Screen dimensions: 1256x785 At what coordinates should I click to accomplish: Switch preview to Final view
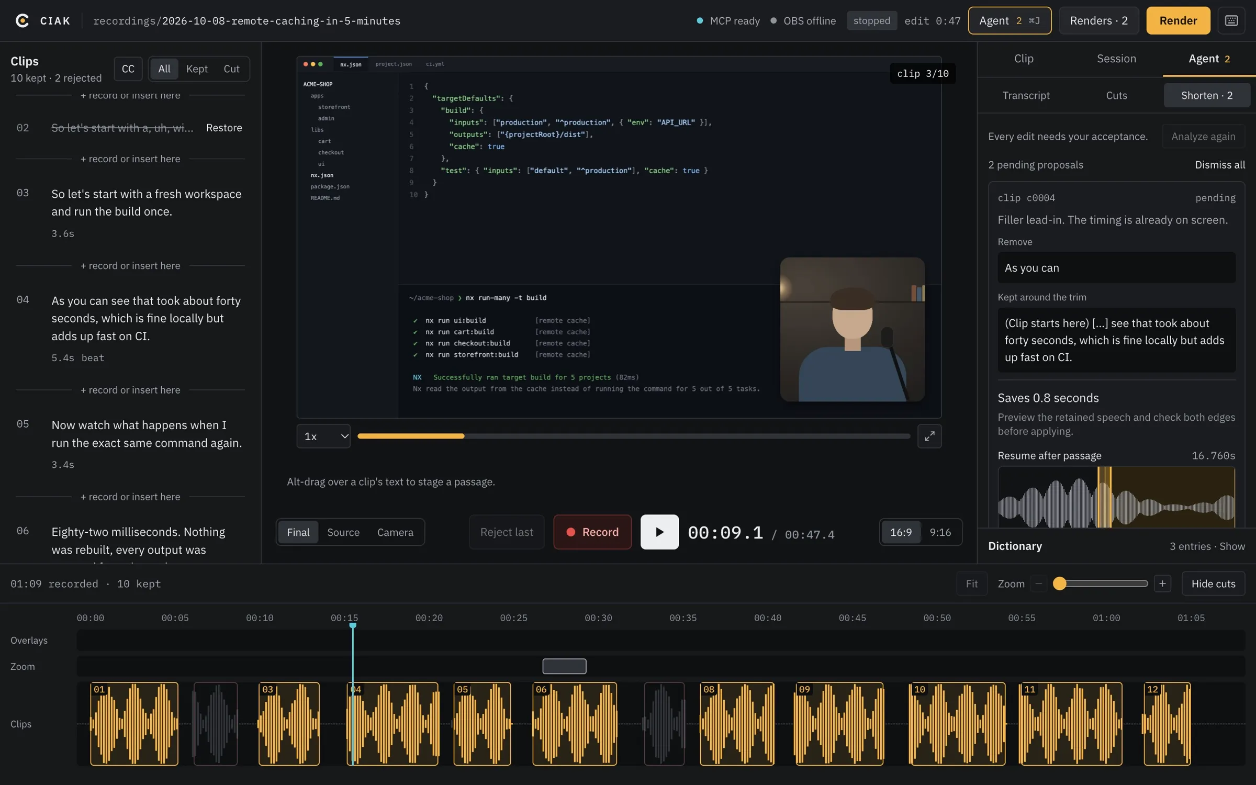tap(298, 532)
